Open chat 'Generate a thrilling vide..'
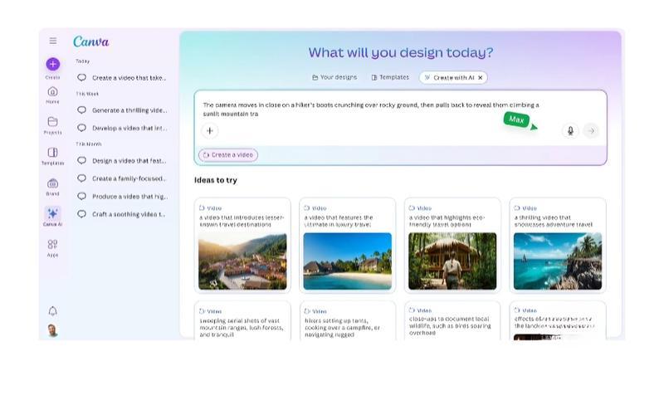Viewport: 664px width, 415px height. click(x=122, y=110)
